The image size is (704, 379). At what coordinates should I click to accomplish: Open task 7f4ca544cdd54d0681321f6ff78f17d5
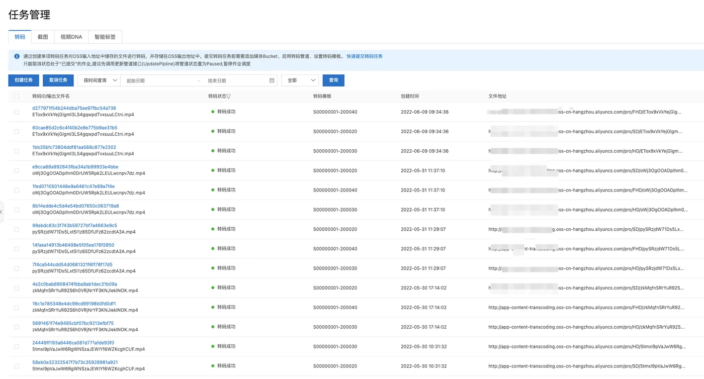(72, 265)
